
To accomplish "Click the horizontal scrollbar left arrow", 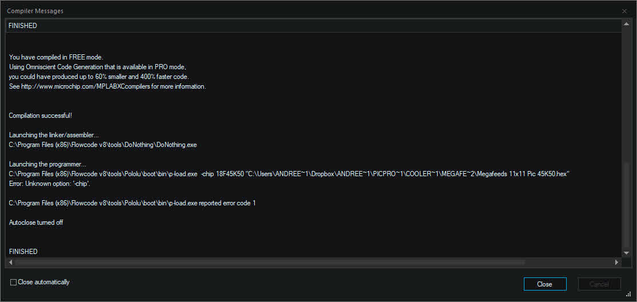I will (10, 263).
